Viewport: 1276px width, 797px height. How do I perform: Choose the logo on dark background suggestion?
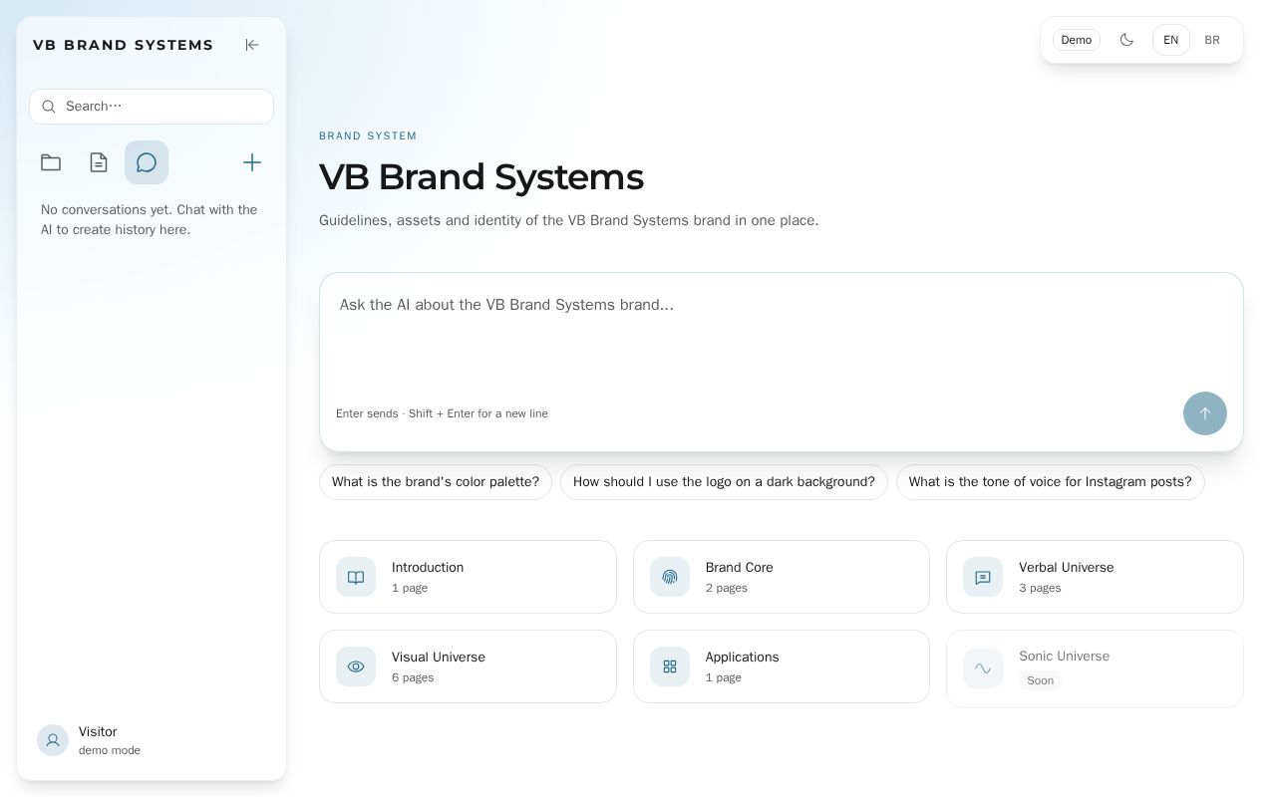724,482
